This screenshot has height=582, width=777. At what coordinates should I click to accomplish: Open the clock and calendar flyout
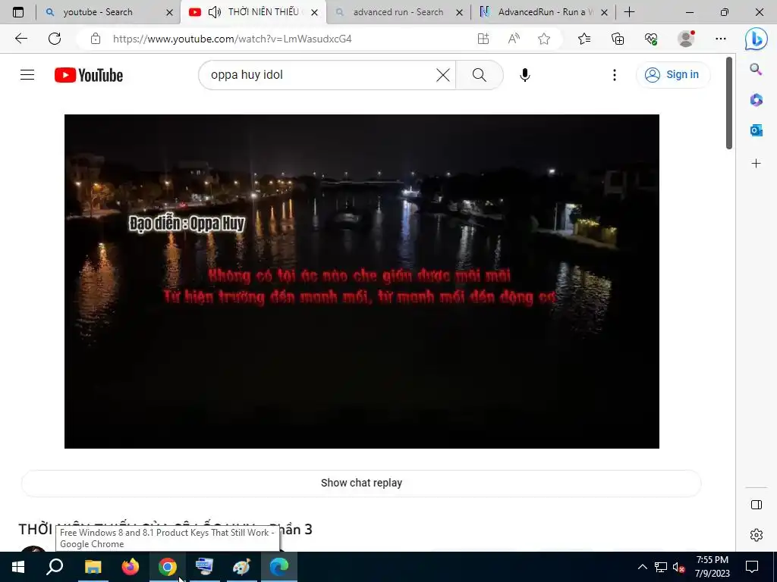coord(712,567)
